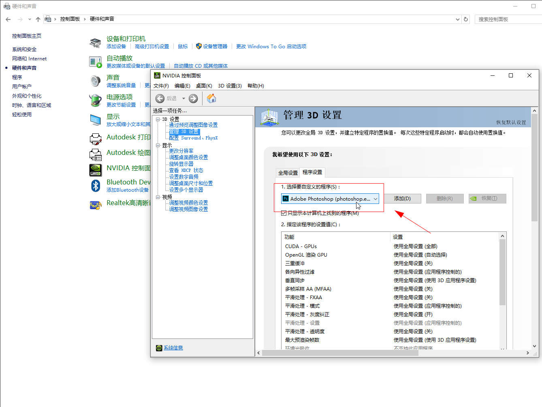Image resolution: width=542 pixels, height=407 pixels.
Task: Click the Display monitor icon
Action: [95, 120]
